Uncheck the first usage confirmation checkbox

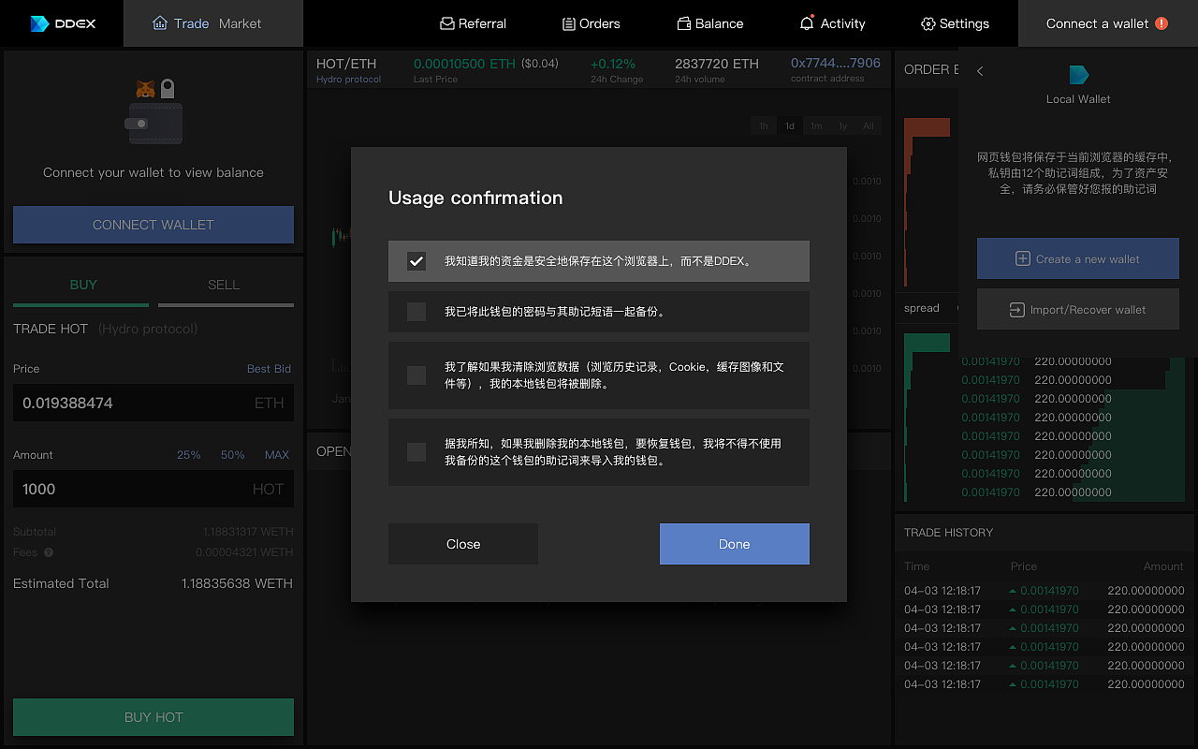click(x=416, y=261)
